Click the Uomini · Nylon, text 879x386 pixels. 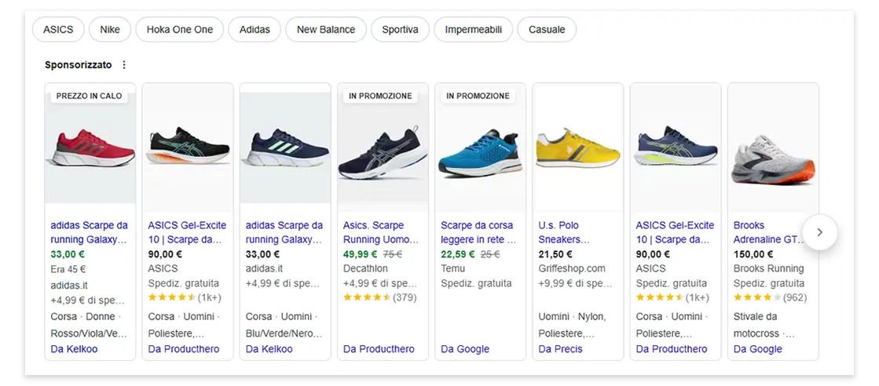coord(572,317)
